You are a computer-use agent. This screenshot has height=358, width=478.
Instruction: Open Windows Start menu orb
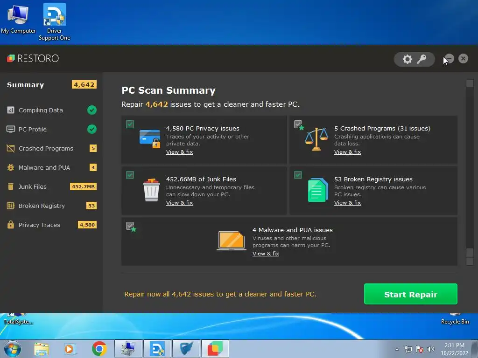pos(13,349)
